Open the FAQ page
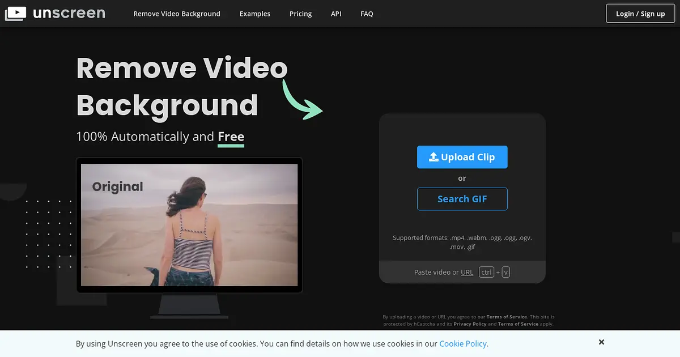This screenshot has width=680, height=357. [367, 14]
